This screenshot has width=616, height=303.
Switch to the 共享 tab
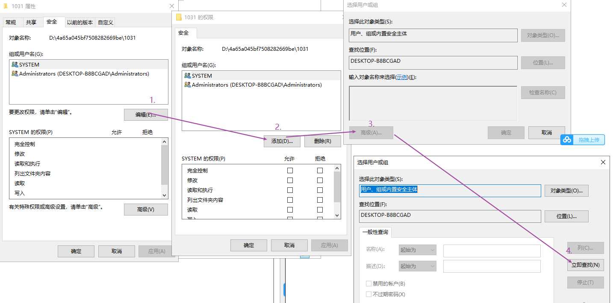tap(31, 22)
